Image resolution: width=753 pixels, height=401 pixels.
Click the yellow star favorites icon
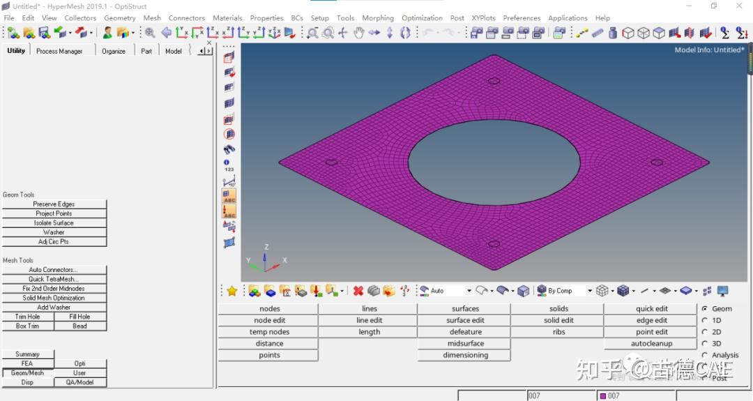pos(232,291)
